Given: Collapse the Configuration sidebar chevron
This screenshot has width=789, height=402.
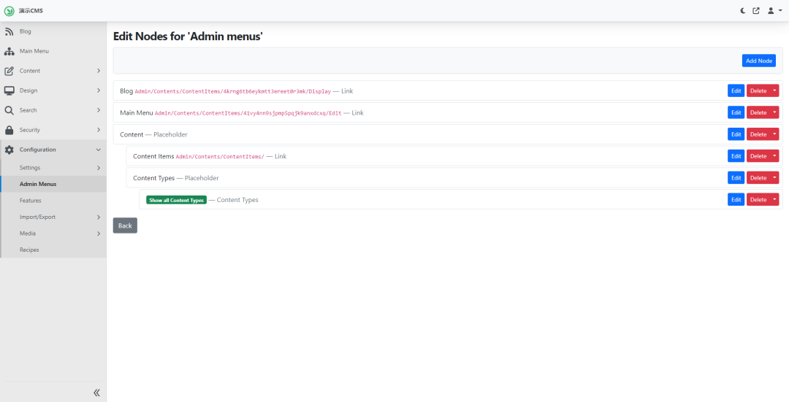Looking at the screenshot, I should (99, 150).
